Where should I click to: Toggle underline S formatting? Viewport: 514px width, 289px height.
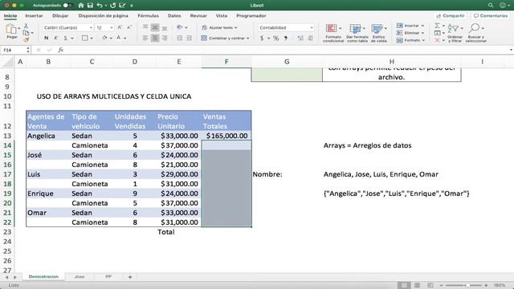pyautogui.click(x=66, y=38)
